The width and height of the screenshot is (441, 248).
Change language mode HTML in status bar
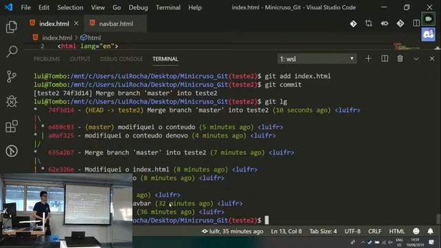coord(397,231)
